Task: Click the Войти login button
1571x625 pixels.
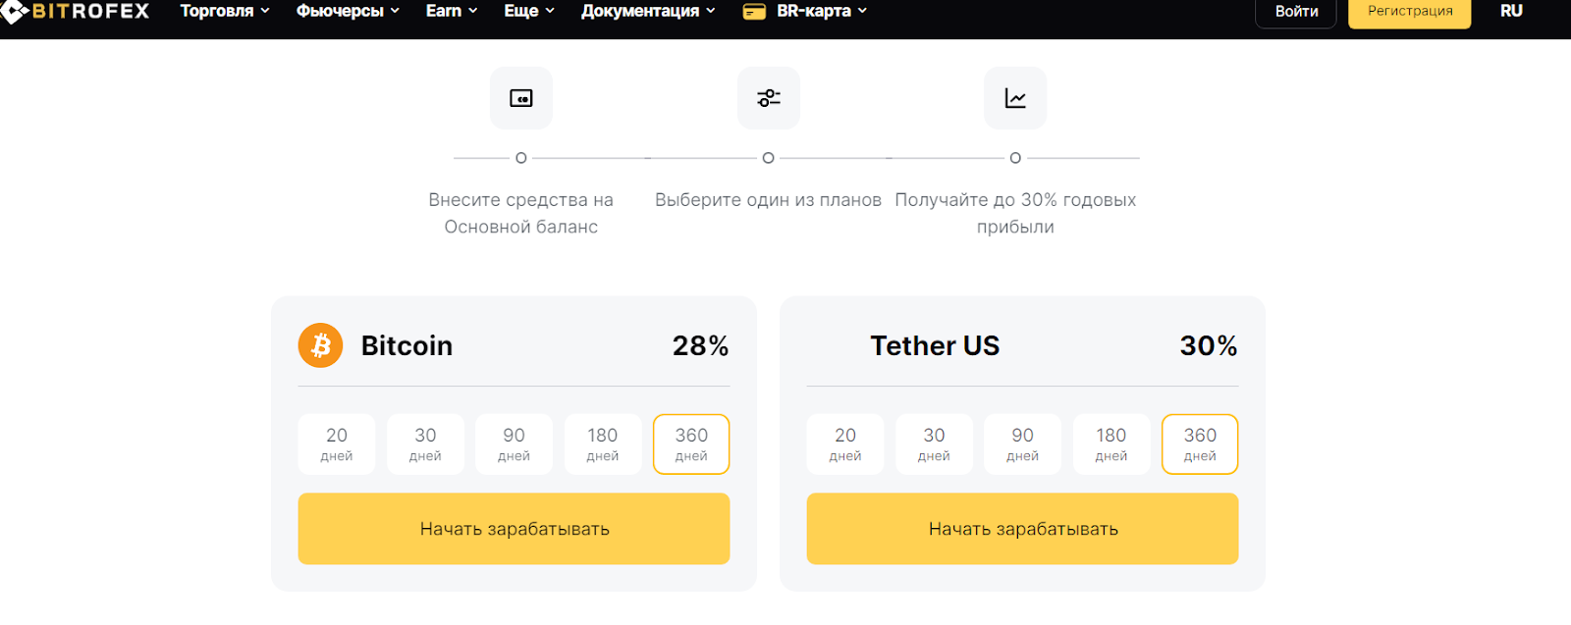Action: [1296, 12]
